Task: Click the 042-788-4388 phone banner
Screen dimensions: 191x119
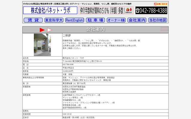Action: pos(151,10)
